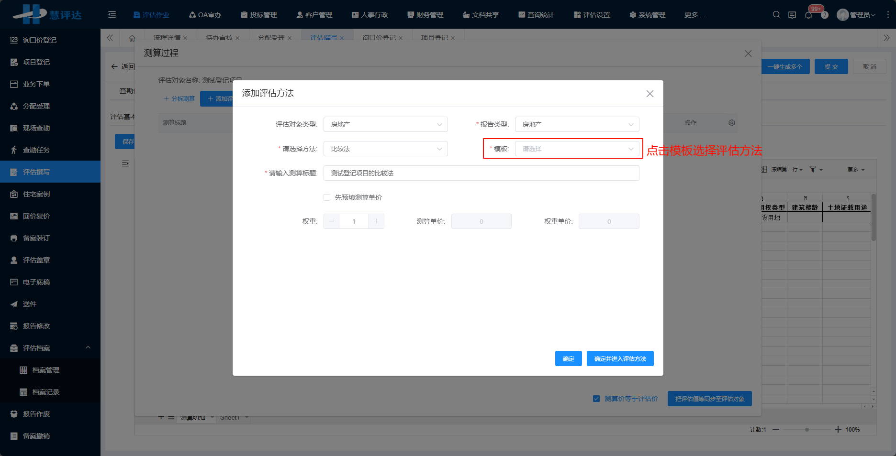Open the 请选择方法 dropdown showing 比较法
896x456 pixels.
click(x=385, y=149)
